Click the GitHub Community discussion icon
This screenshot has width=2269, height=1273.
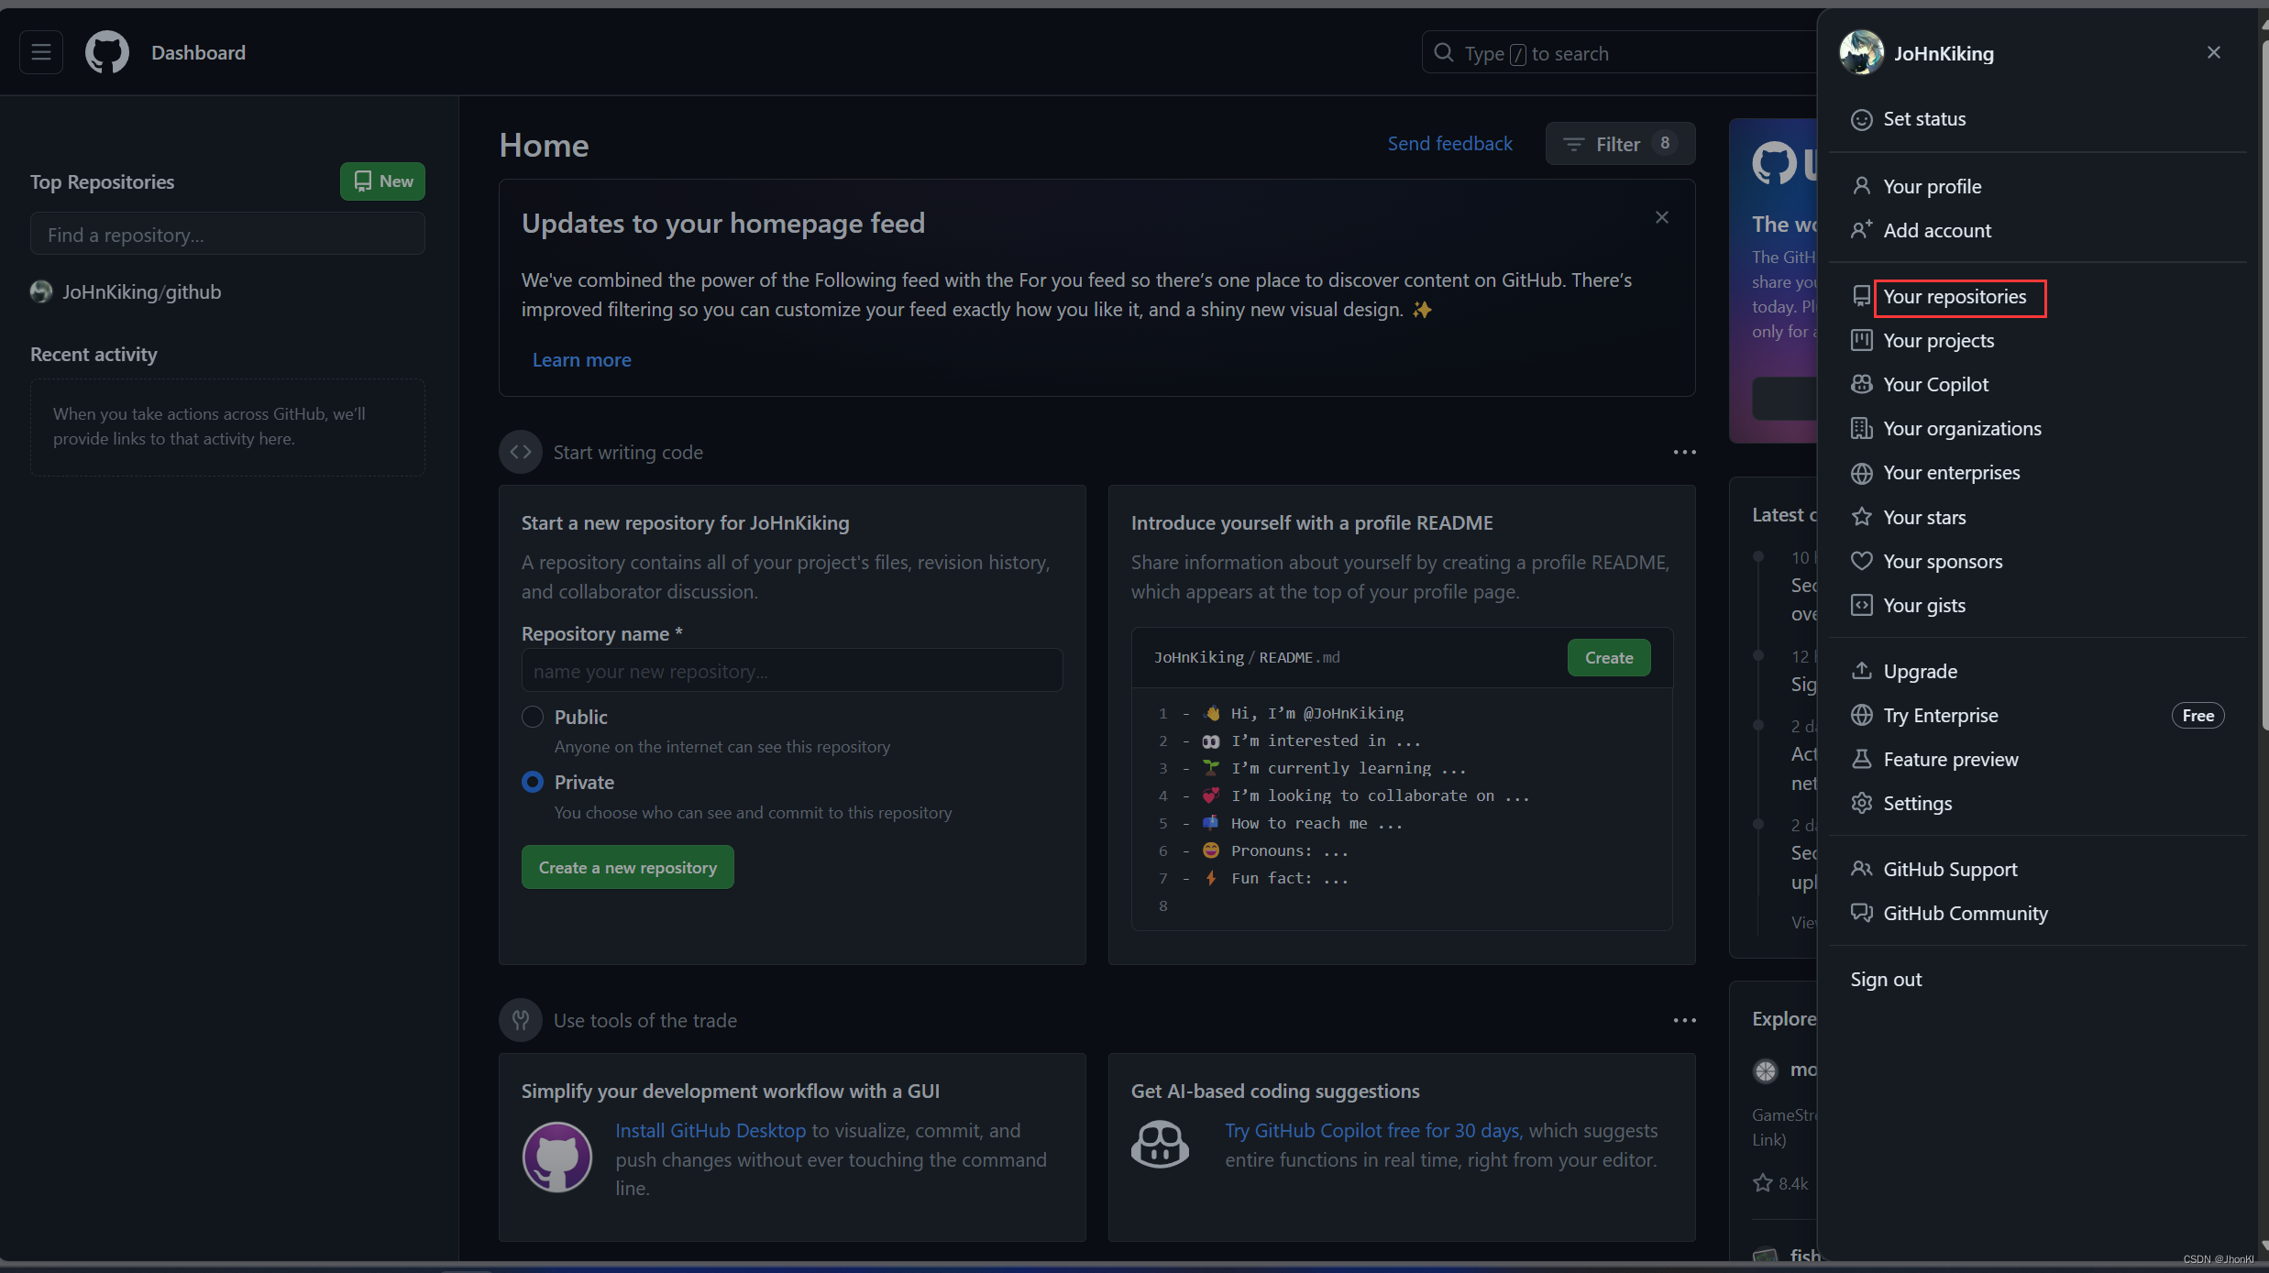click(1861, 913)
